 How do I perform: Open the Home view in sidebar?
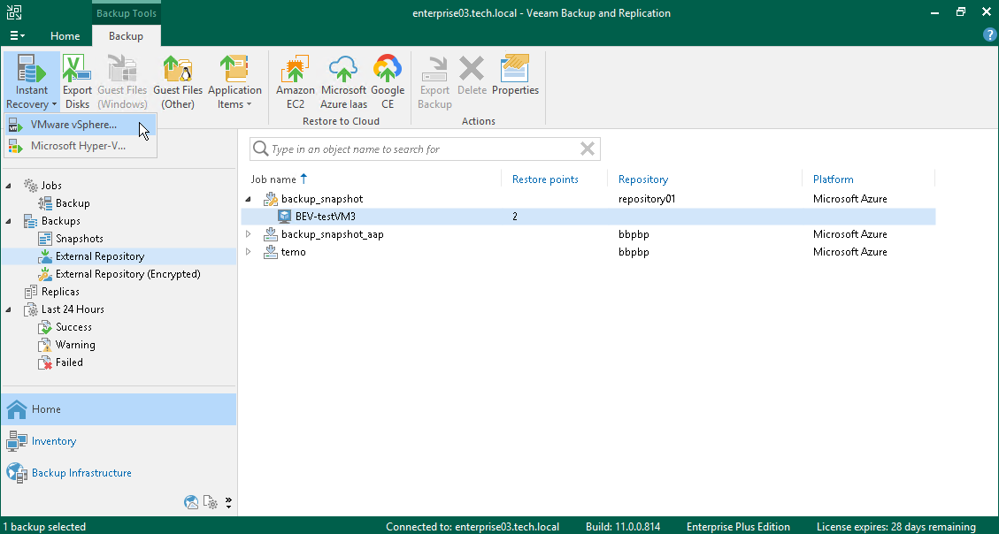(x=119, y=409)
